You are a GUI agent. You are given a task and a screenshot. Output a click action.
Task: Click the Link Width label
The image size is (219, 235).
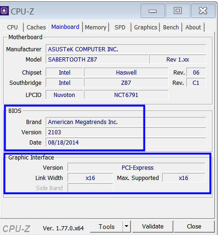pyautogui.click(x=49, y=178)
